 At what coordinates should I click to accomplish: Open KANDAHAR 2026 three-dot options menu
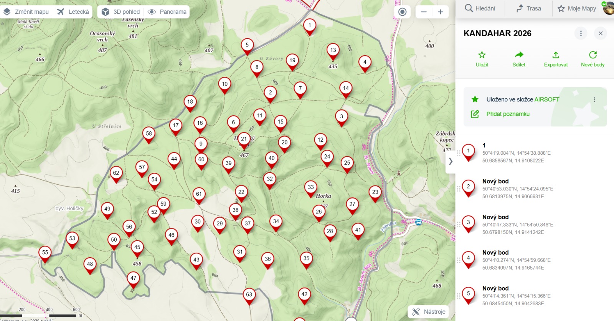(581, 33)
